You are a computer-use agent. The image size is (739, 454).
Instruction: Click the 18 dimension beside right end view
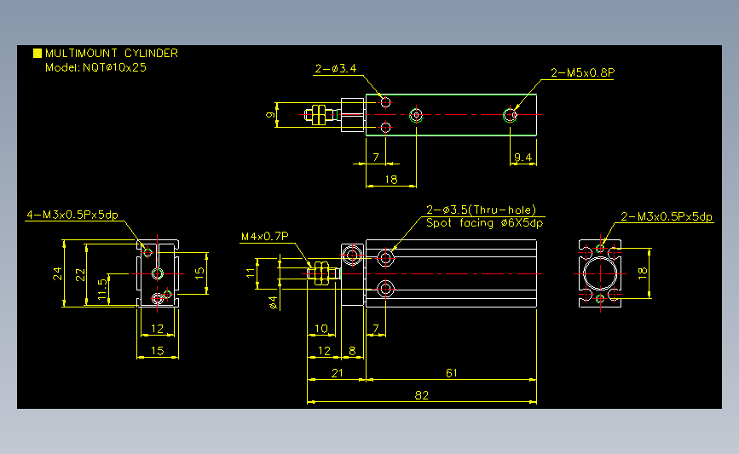coord(643,273)
